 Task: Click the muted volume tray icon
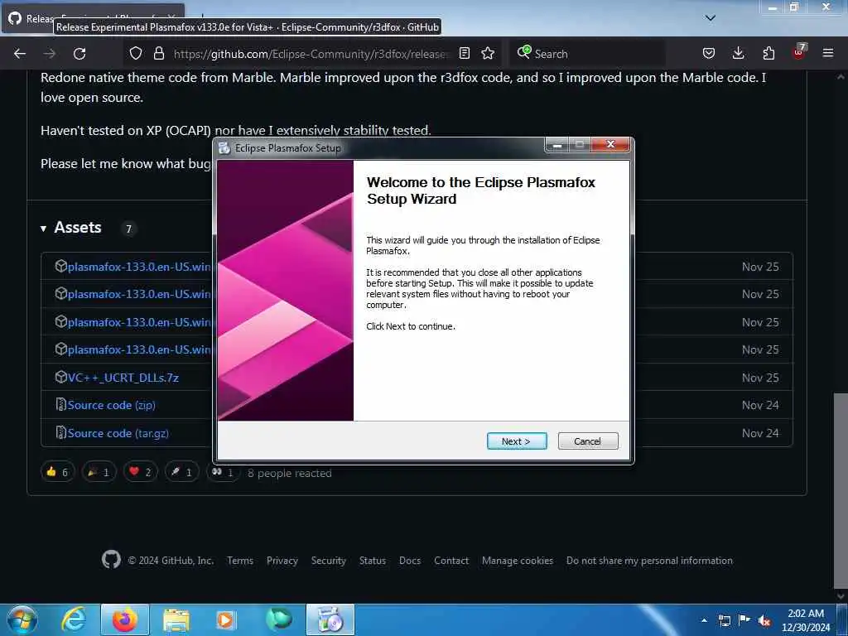(x=764, y=620)
